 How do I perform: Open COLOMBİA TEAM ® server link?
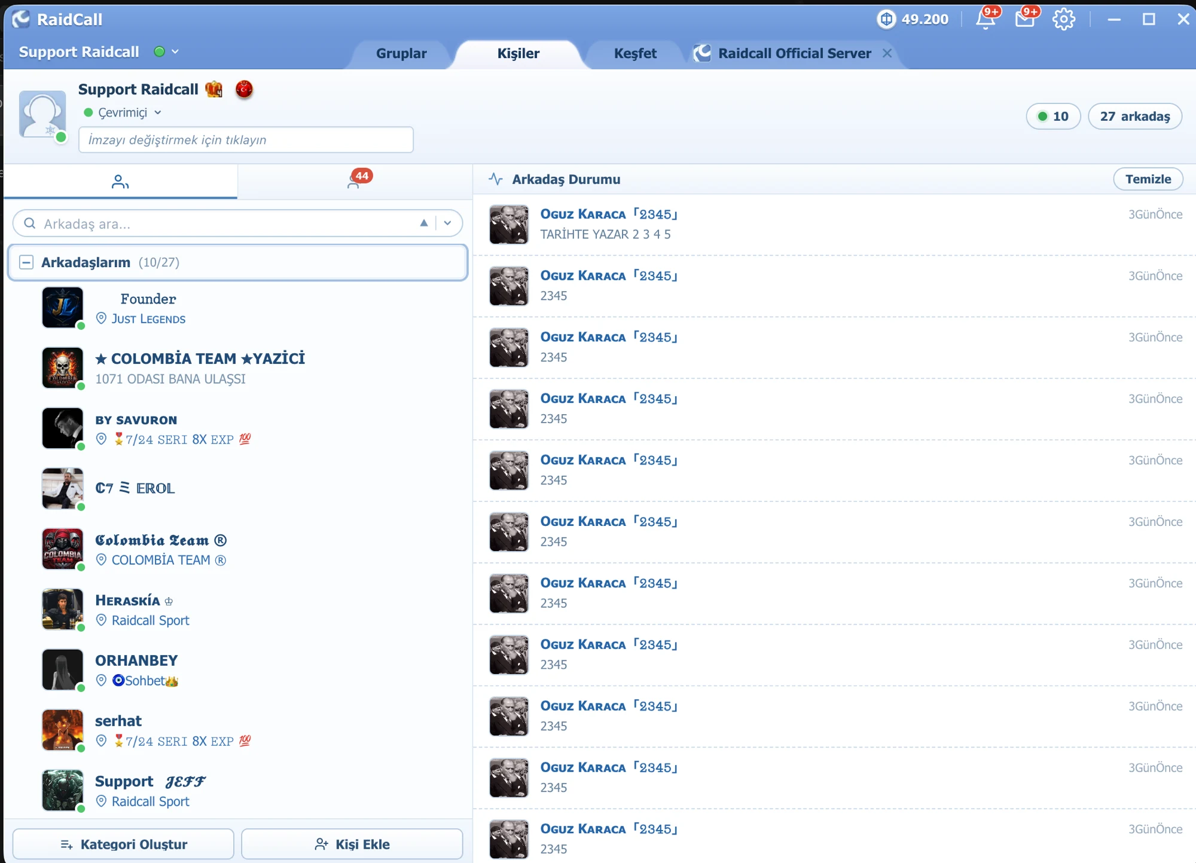(x=169, y=560)
